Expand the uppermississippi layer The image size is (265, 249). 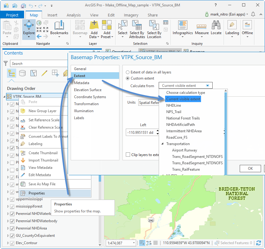click(8, 199)
